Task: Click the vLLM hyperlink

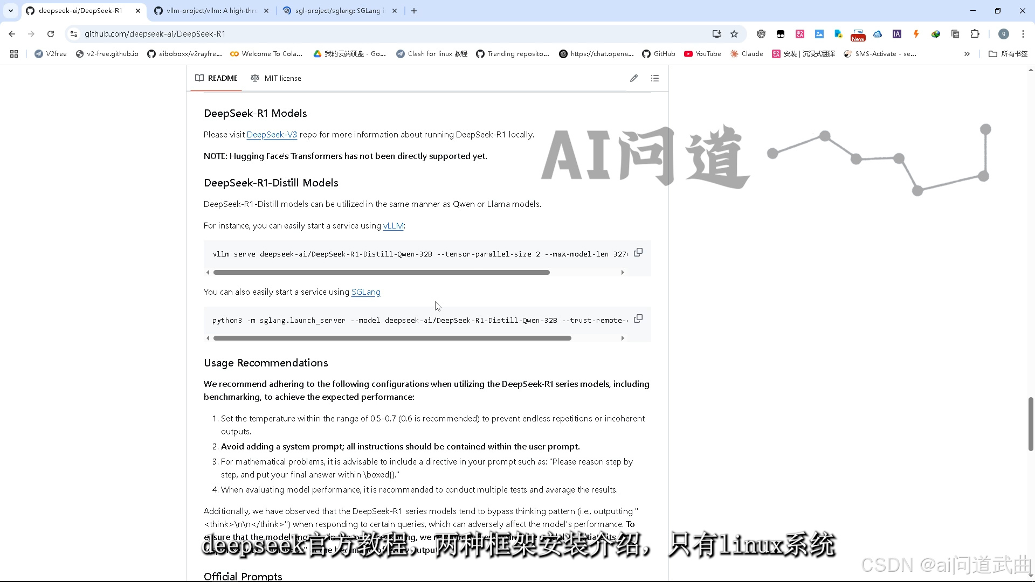Action: pos(393,226)
